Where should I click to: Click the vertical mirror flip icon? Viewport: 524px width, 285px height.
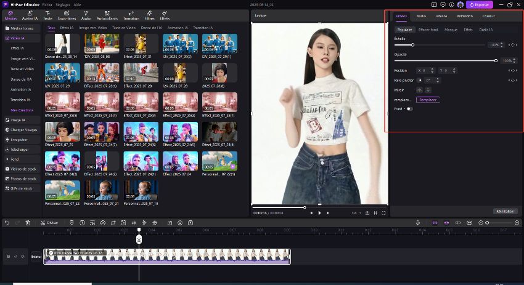click(x=428, y=90)
